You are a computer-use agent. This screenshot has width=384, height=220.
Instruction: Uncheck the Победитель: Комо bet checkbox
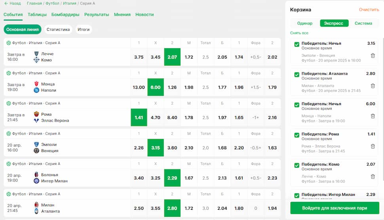297,165
